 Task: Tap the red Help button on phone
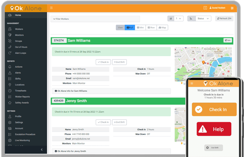click(214, 129)
